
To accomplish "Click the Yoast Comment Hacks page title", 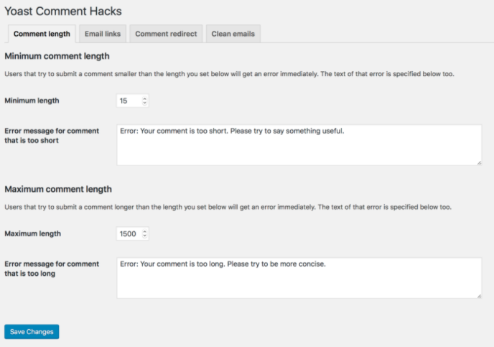I will click(63, 11).
